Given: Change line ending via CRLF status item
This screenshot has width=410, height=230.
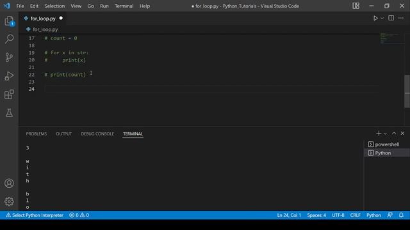Looking at the screenshot, I should coord(355,215).
